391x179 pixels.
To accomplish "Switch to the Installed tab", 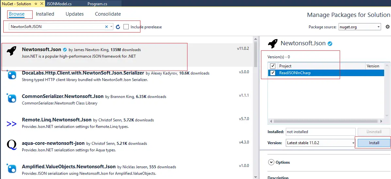I will click(45, 14).
